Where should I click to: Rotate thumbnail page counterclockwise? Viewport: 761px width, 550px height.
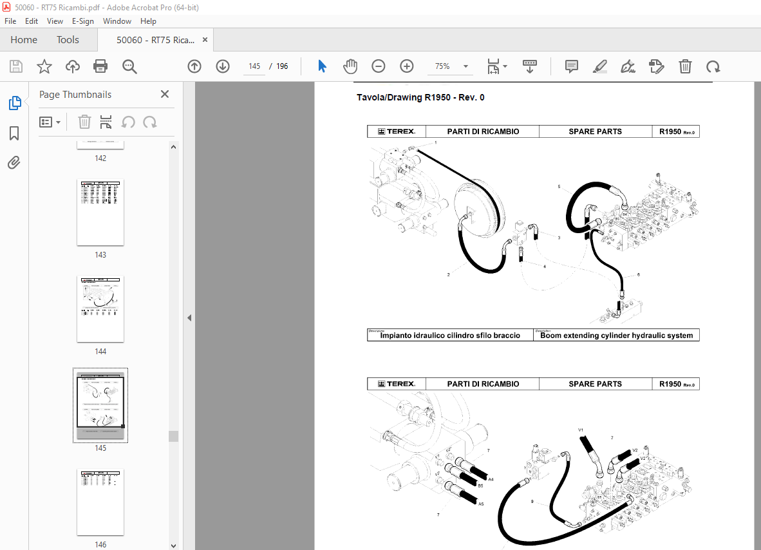pos(128,122)
